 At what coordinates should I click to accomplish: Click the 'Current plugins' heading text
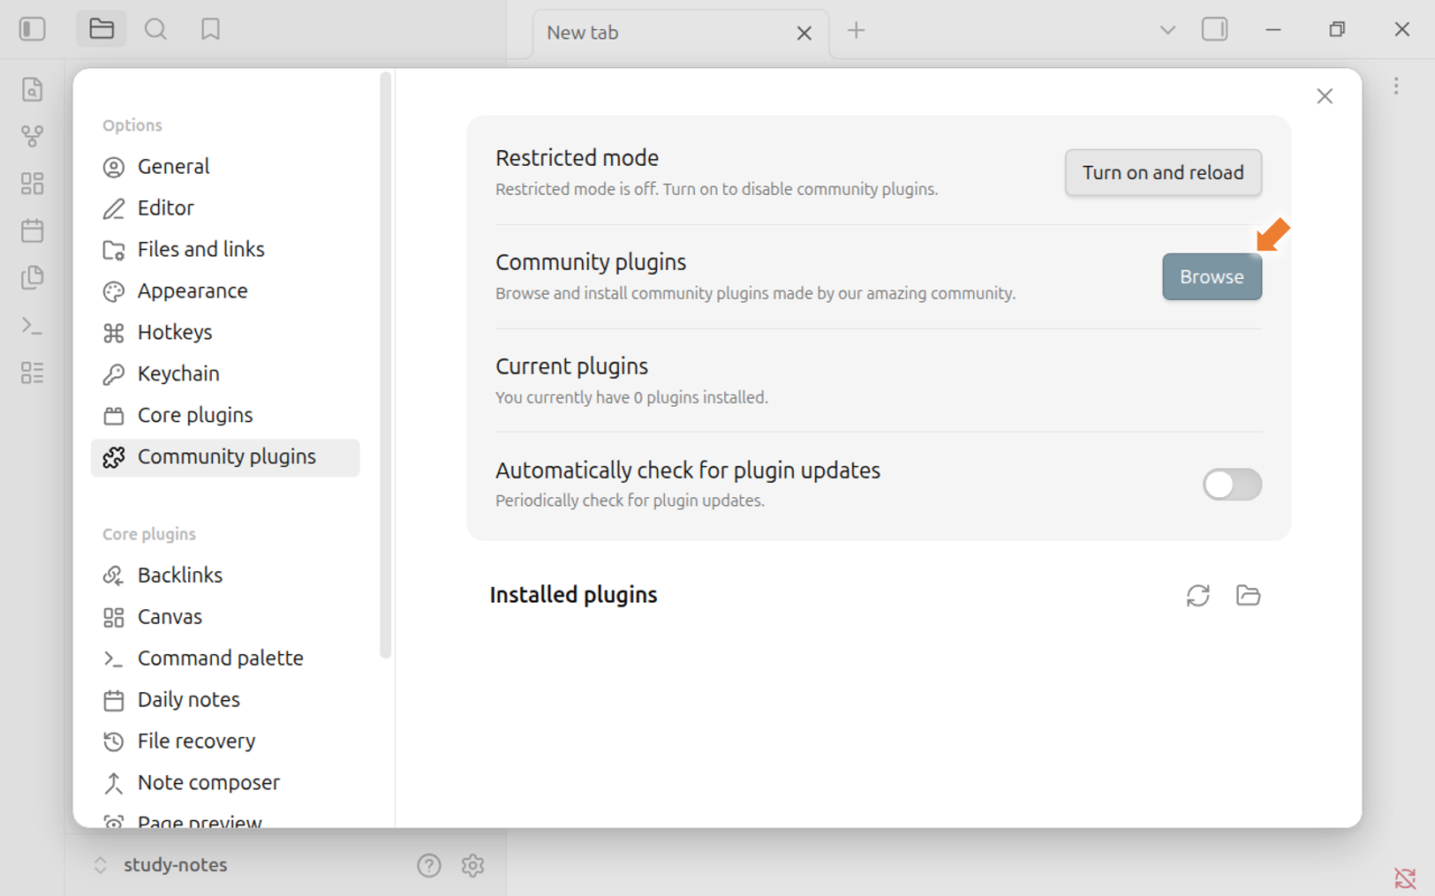[x=571, y=366]
